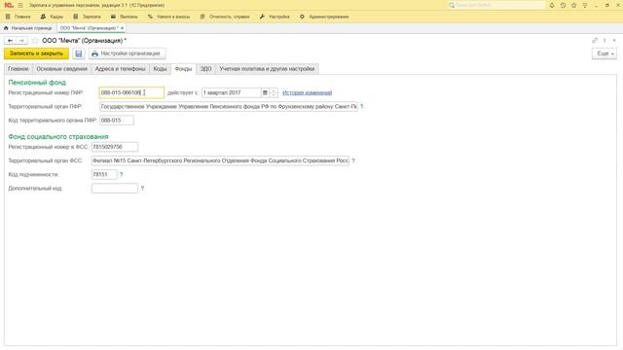
Task: Get link icon at form top right
Action: (595, 41)
